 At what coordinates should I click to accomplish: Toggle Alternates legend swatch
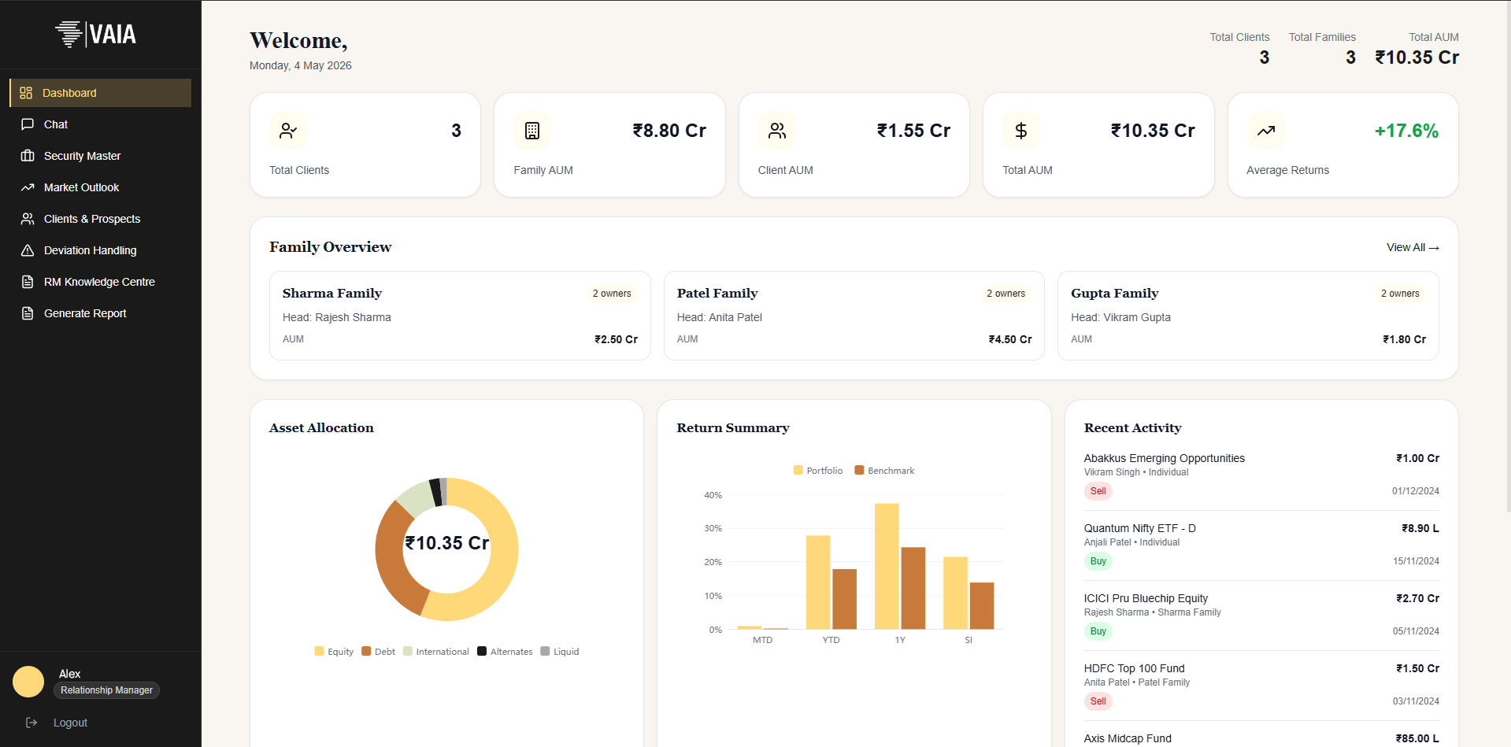tap(482, 651)
